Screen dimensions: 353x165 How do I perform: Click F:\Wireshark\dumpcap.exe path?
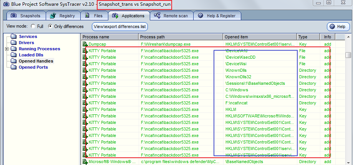pyautogui.click(x=166, y=44)
